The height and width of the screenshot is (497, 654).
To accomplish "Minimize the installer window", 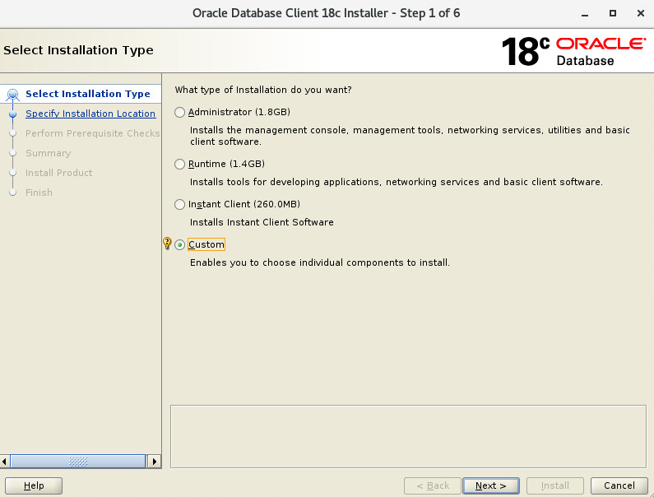I will [585, 14].
